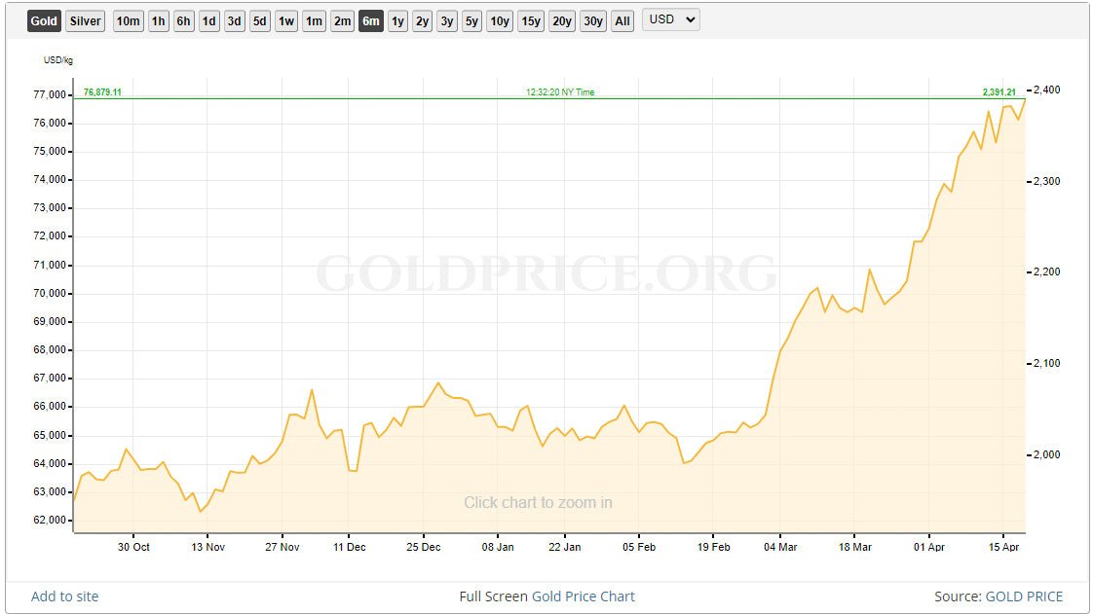Switch to the Silver price chart
1093x614 pixels.
[x=86, y=20]
